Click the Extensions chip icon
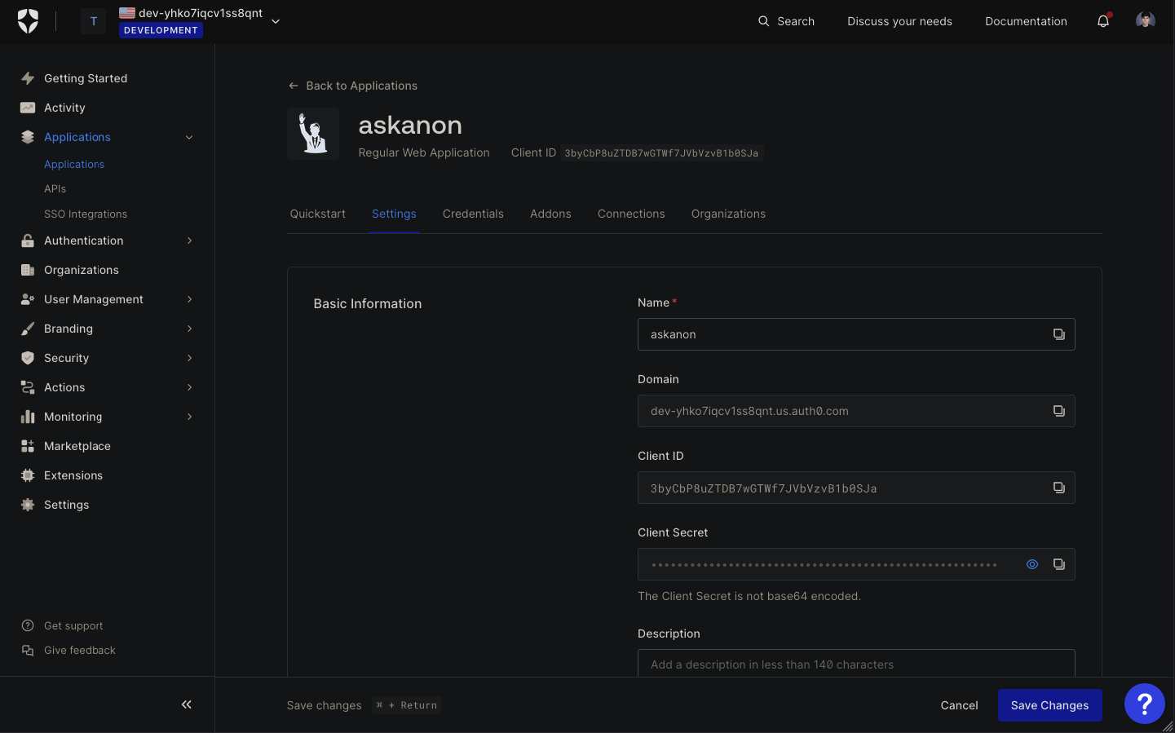 click(28, 475)
